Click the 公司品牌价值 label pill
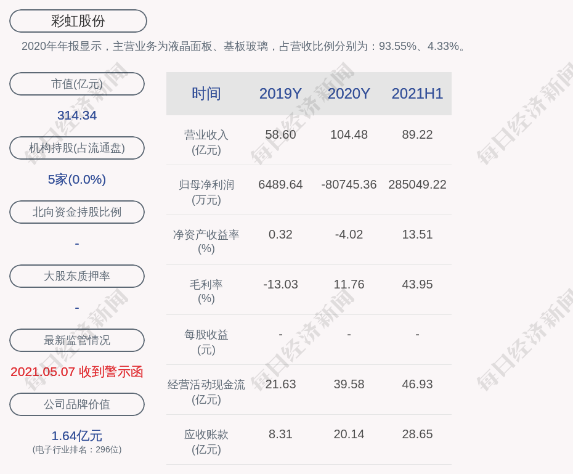573x474 pixels. click(77, 404)
